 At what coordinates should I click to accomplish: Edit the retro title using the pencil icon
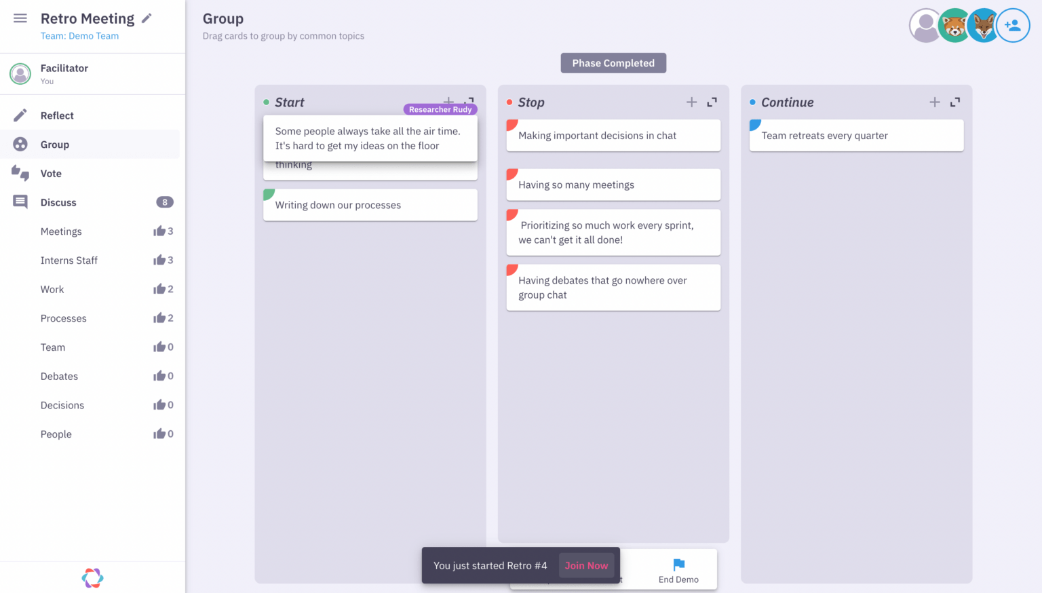pos(147,18)
